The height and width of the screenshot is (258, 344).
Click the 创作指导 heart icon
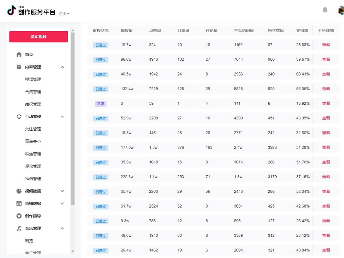[x=19, y=216]
